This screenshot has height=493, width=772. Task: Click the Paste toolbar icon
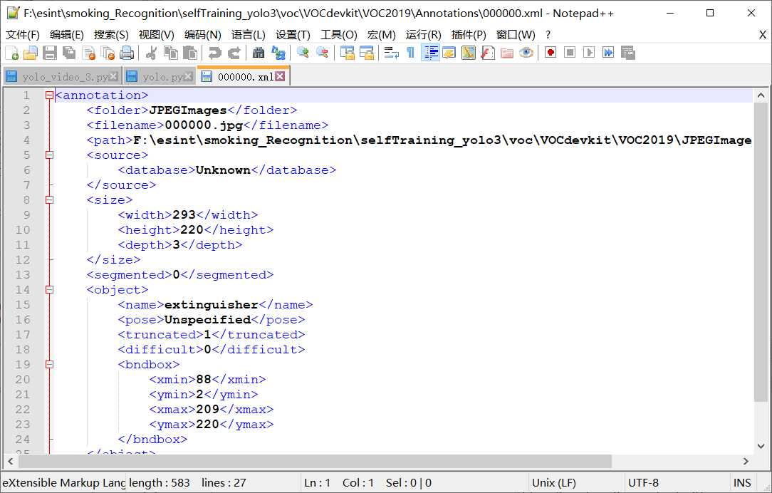click(189, 53)
